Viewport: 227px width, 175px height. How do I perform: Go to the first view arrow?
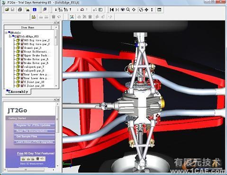(112, 10)
